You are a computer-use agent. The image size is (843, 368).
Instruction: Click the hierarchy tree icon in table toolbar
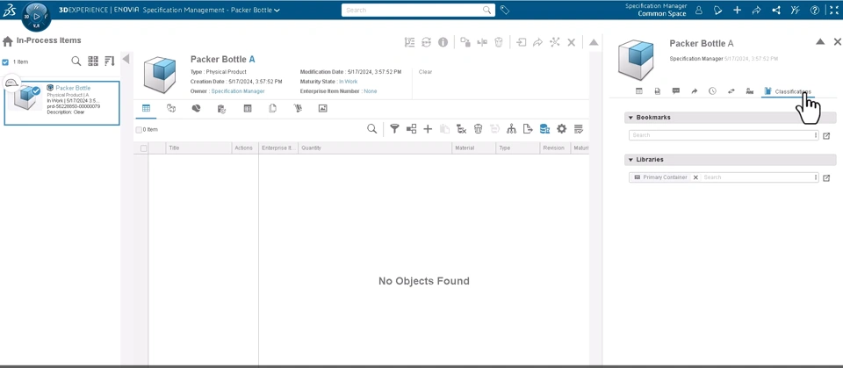tap(511, 128)
